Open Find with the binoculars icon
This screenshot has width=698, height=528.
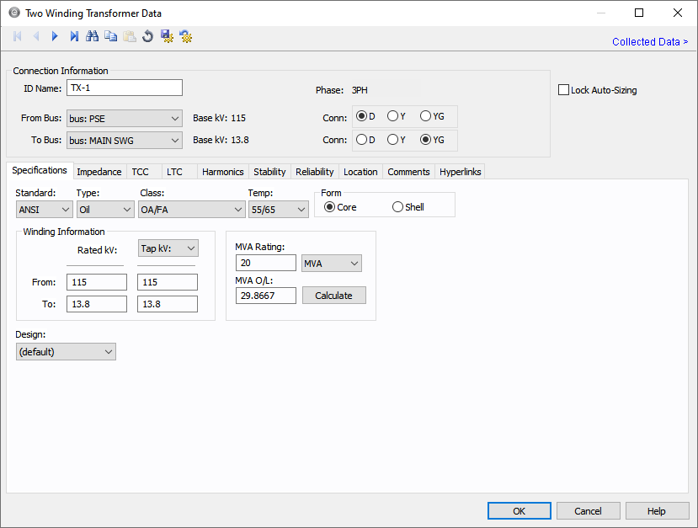pos(92,36)
